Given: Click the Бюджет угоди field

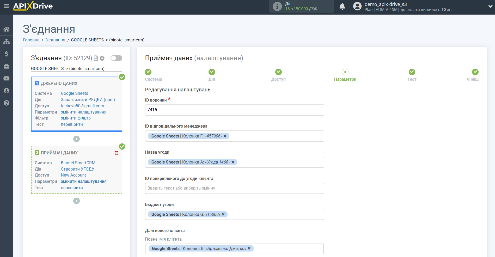Looking at the screenshot, I should coord(235,215).
